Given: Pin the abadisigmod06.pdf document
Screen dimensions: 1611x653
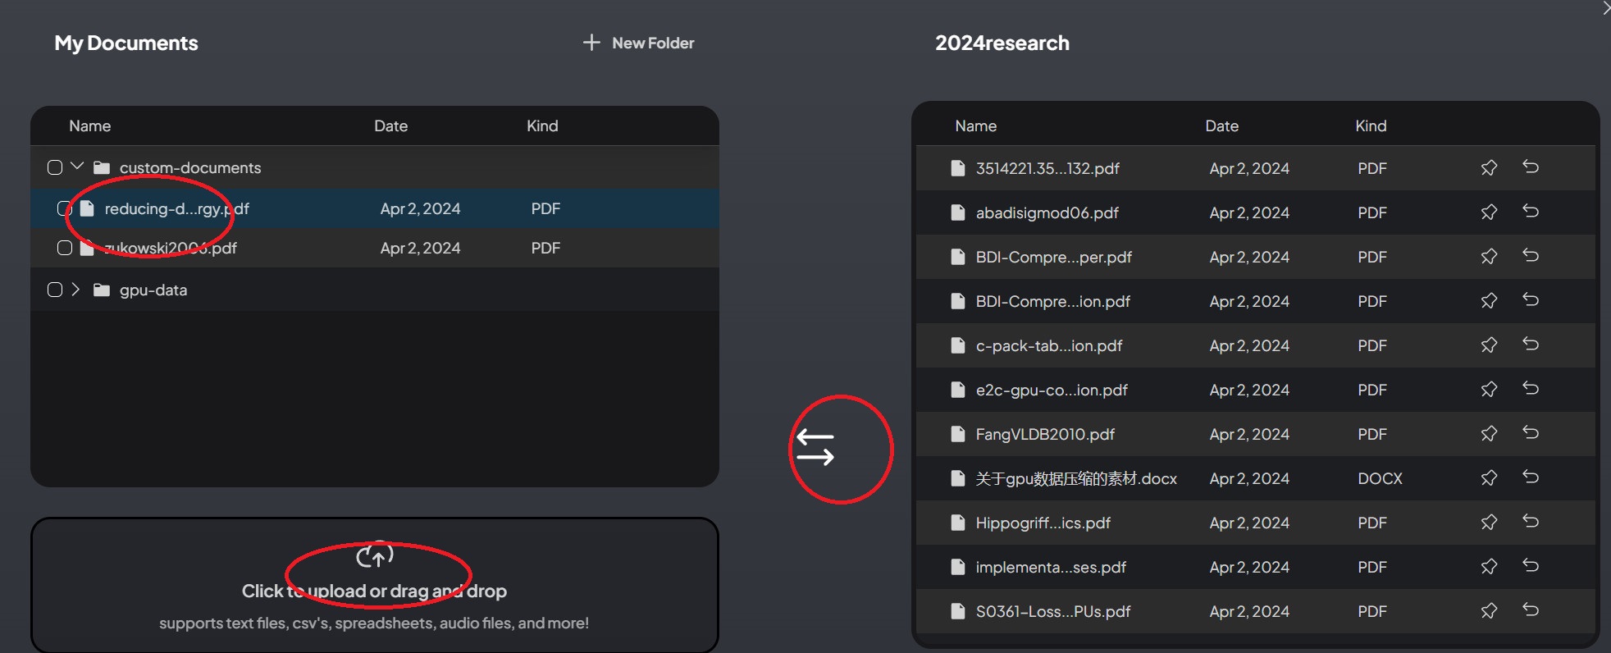Looking at the screenshot, I should (x=1489, y=212).
